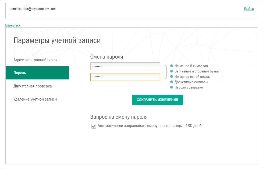The height and width of the screenshot is (169, 263).
Task: Click green dot beside Допустимые символы
Action: (172, 82)
